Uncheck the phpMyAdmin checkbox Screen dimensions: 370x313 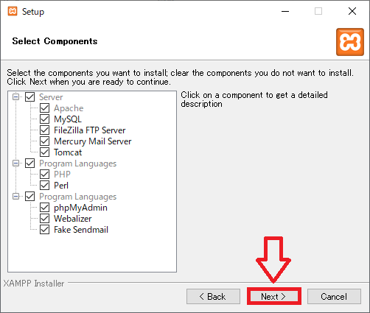pyautogui.click(x=44, y=208)
